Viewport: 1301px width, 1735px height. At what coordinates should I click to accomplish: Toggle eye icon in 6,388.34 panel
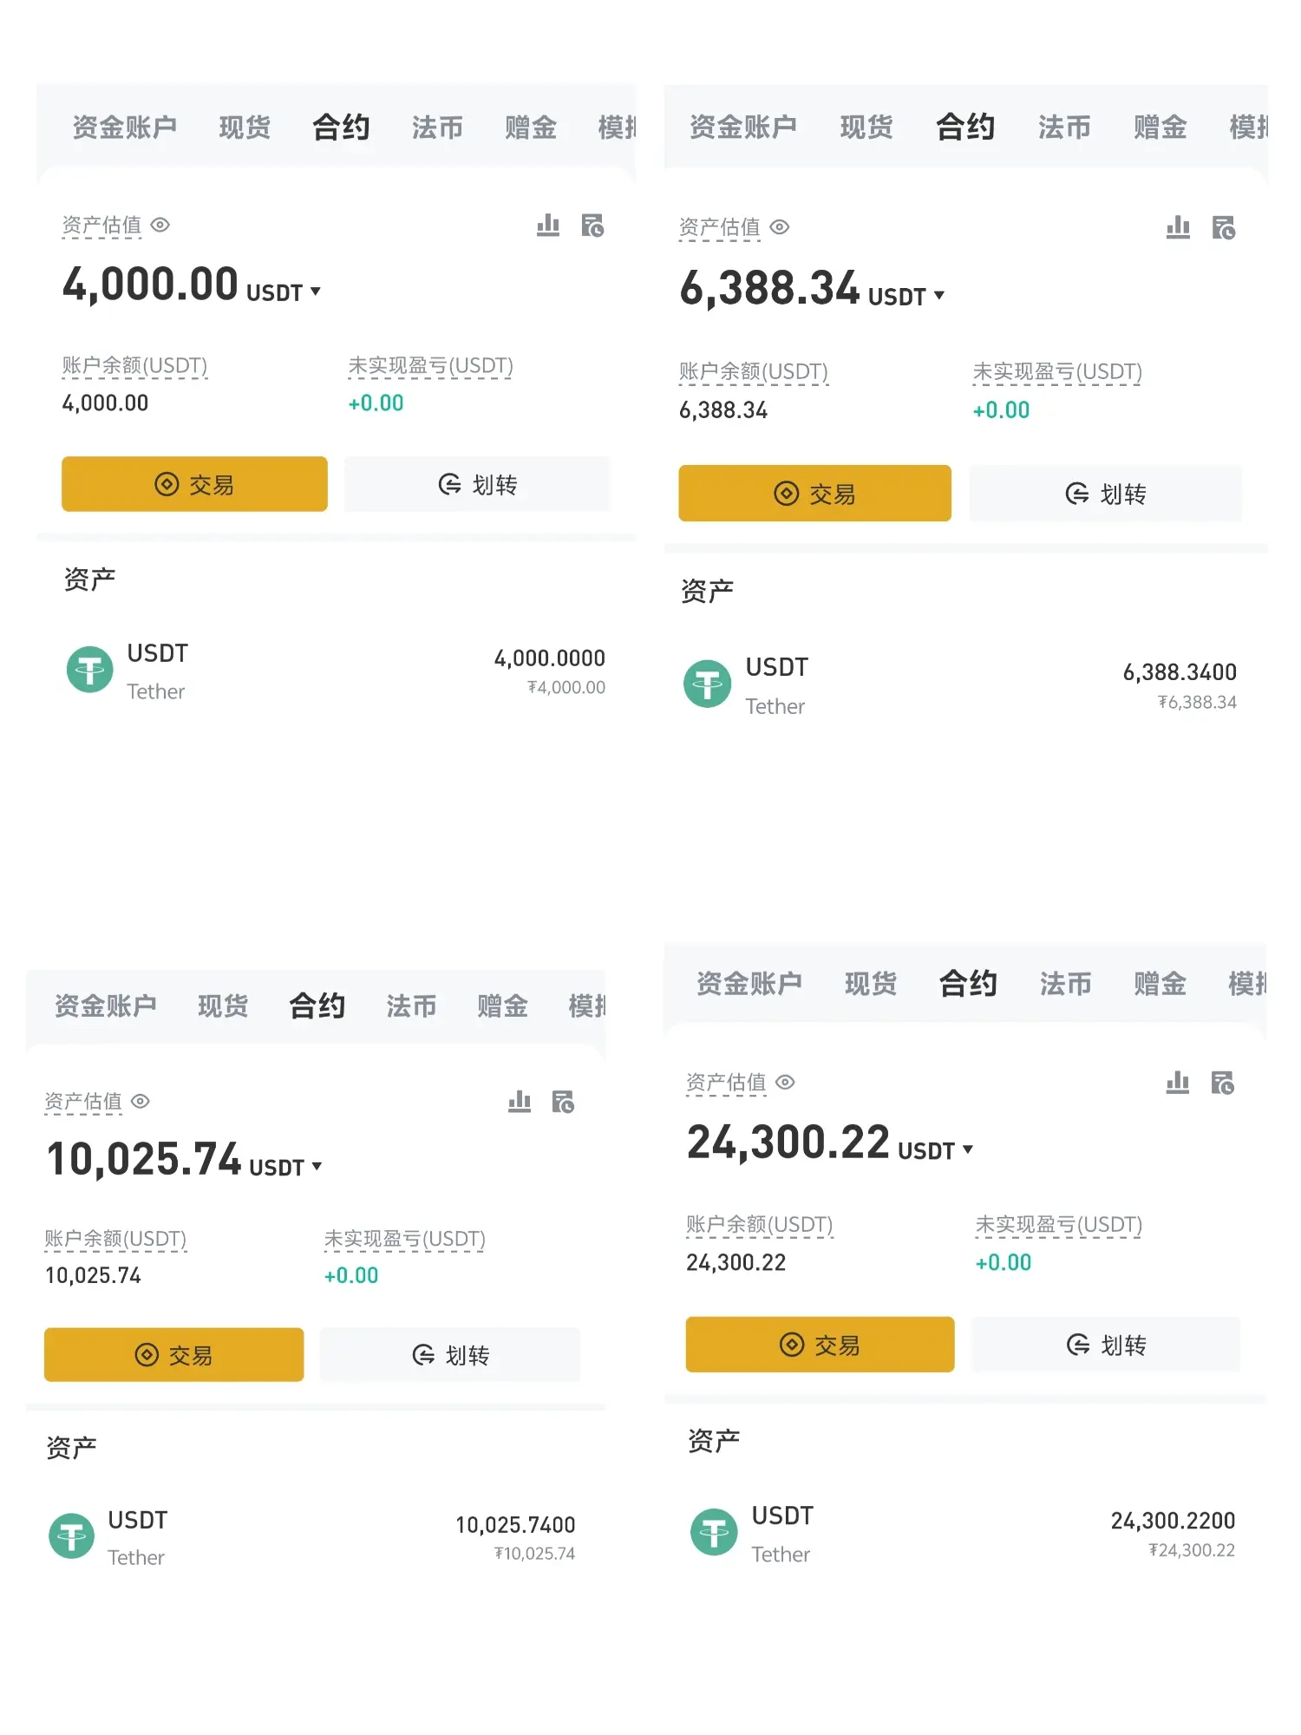tap(780, 227)
